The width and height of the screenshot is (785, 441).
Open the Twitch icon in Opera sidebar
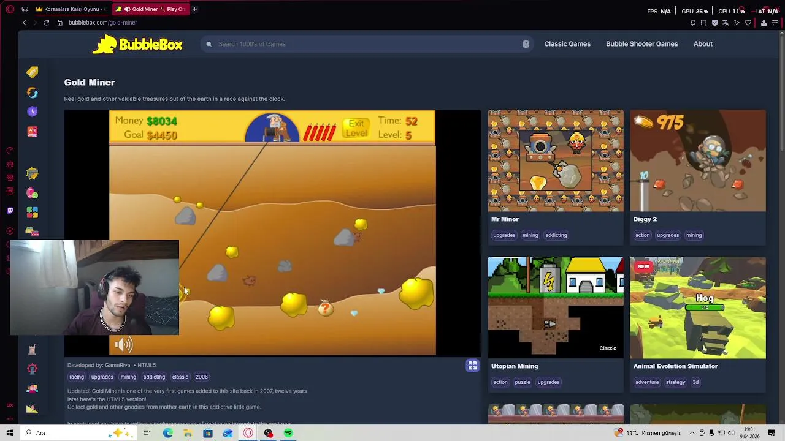pos(10,211)
